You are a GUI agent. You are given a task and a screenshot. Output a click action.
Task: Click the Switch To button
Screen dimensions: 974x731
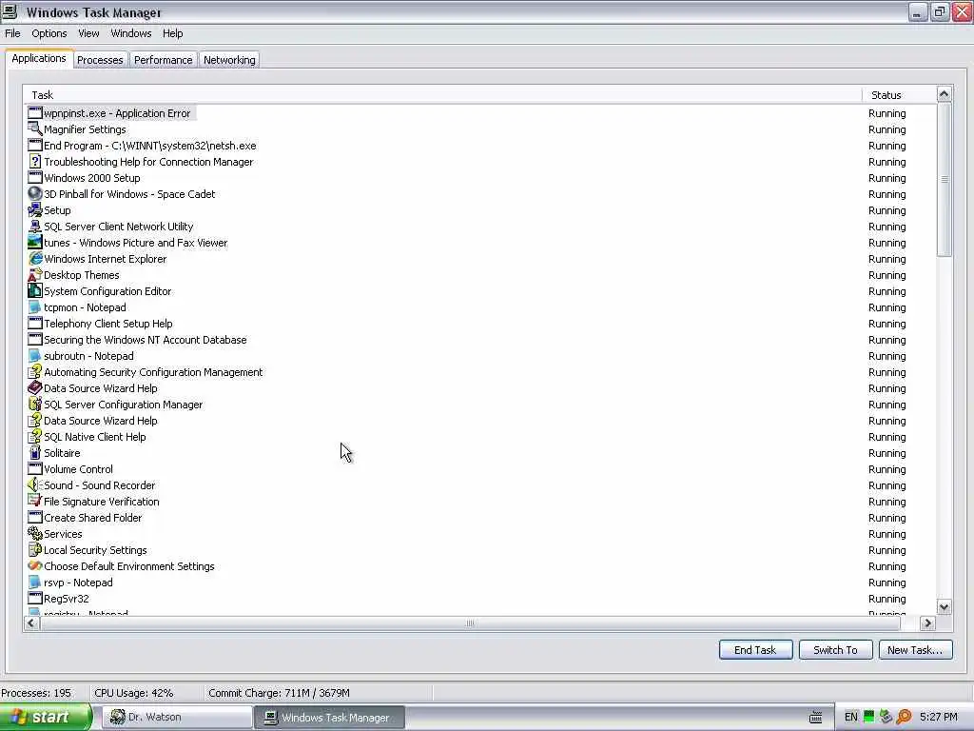835,649
